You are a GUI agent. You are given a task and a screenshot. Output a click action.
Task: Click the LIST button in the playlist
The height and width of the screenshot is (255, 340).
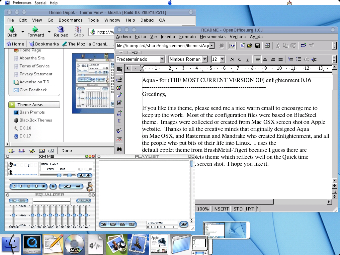click(184, 224)
